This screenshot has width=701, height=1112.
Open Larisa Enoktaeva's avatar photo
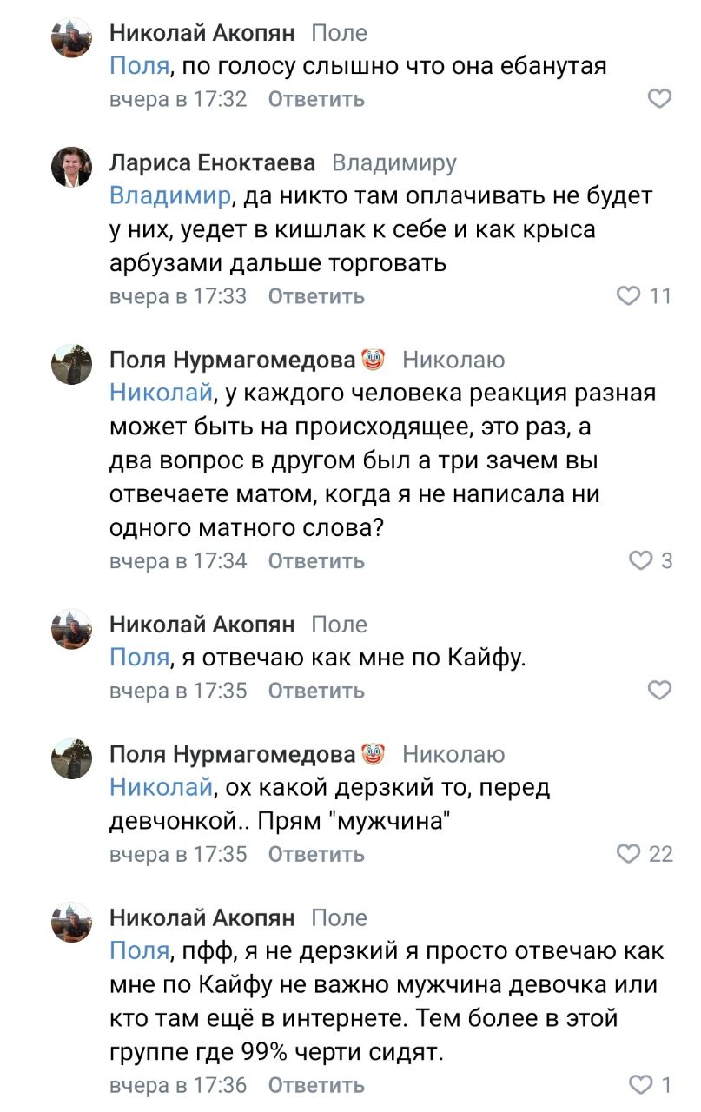(72, 167)
